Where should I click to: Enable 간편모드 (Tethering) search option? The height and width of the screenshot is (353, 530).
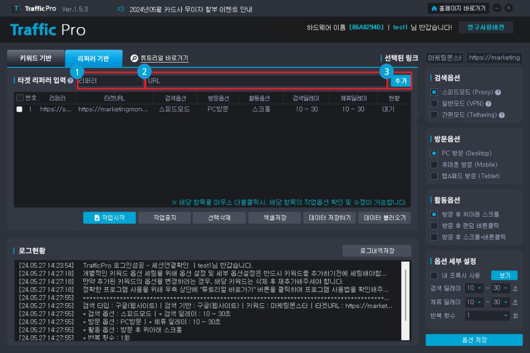434,115
